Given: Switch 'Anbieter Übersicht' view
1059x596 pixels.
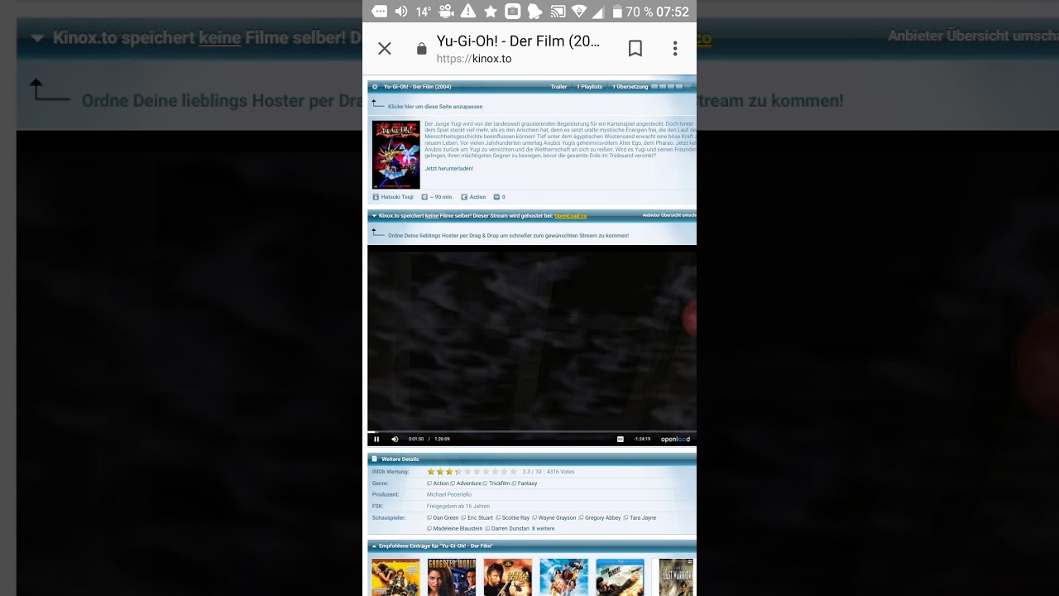Looking at the screenshot, I should 668,215.
